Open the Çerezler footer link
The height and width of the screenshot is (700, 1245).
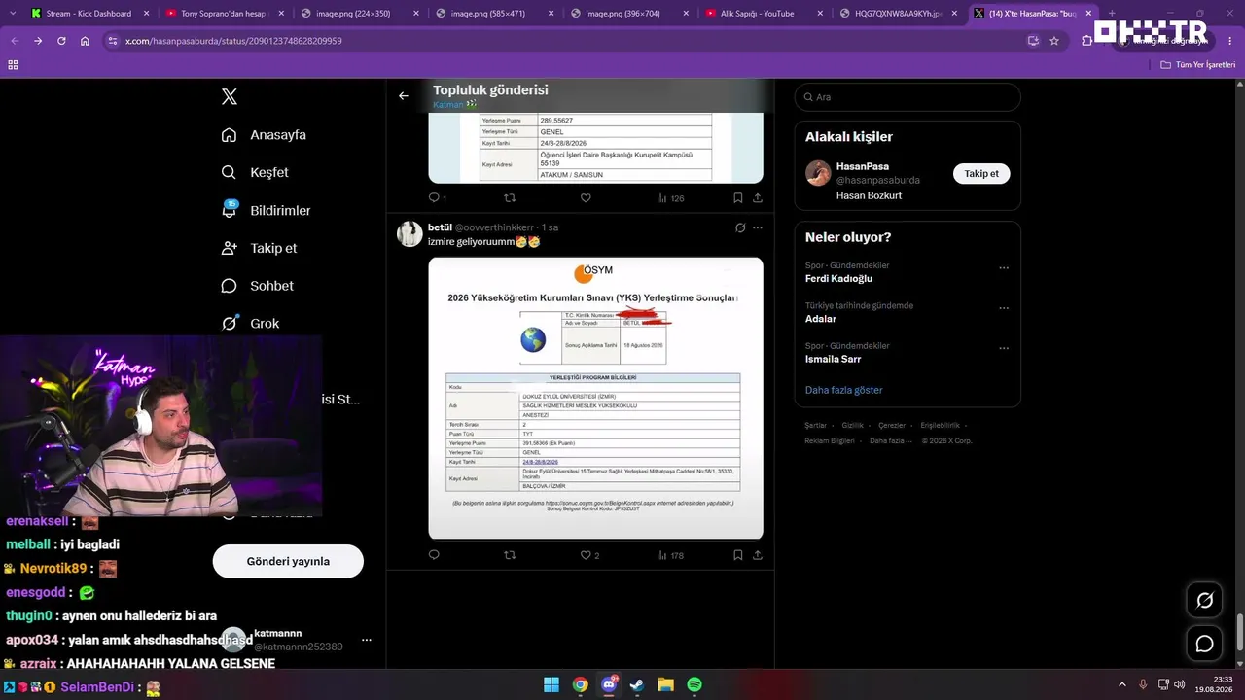point(892,426)
